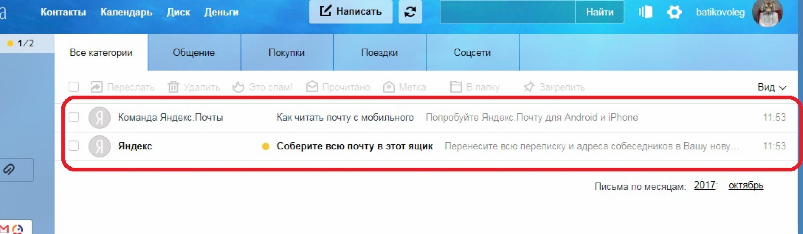Switch to the Соцсети tab
The width and height of the screenshot is (803, 234).
472,53
